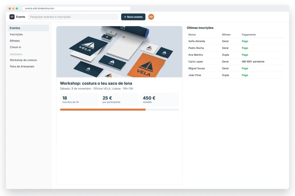The image size is (295, 196).
Task: Go to Inscrições in the sidebar
Action: 29,34
